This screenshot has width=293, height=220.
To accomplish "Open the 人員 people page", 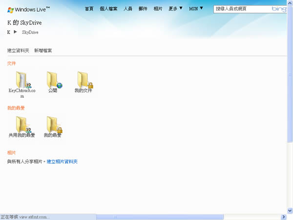I will pyautogui.click(x=128, y=8).
